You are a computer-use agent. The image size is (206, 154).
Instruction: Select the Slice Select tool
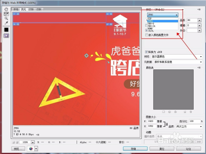[x=6, y=14]
